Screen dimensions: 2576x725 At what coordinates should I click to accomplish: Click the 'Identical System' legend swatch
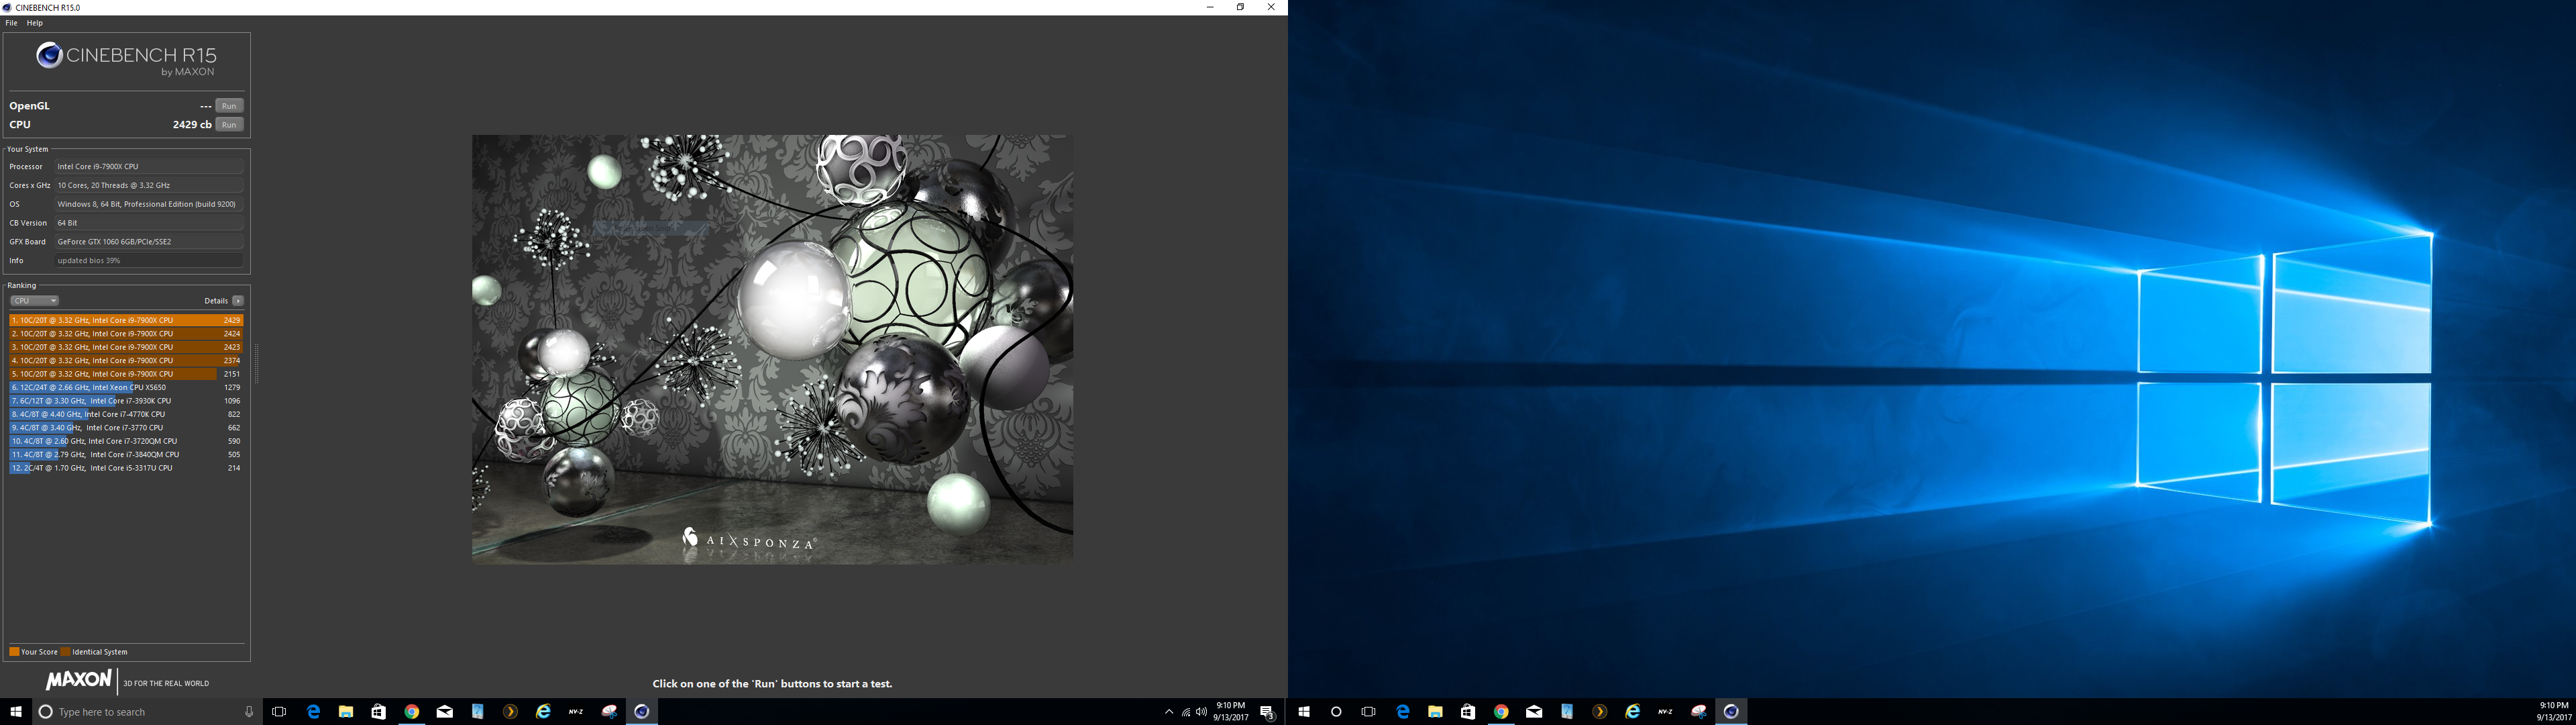(66, 652)
